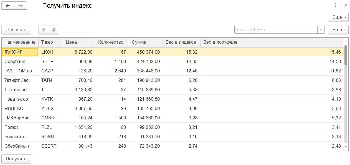
Task: Sort by the Тикер column header
Action: pyautogui.click(x=51, y=42)
